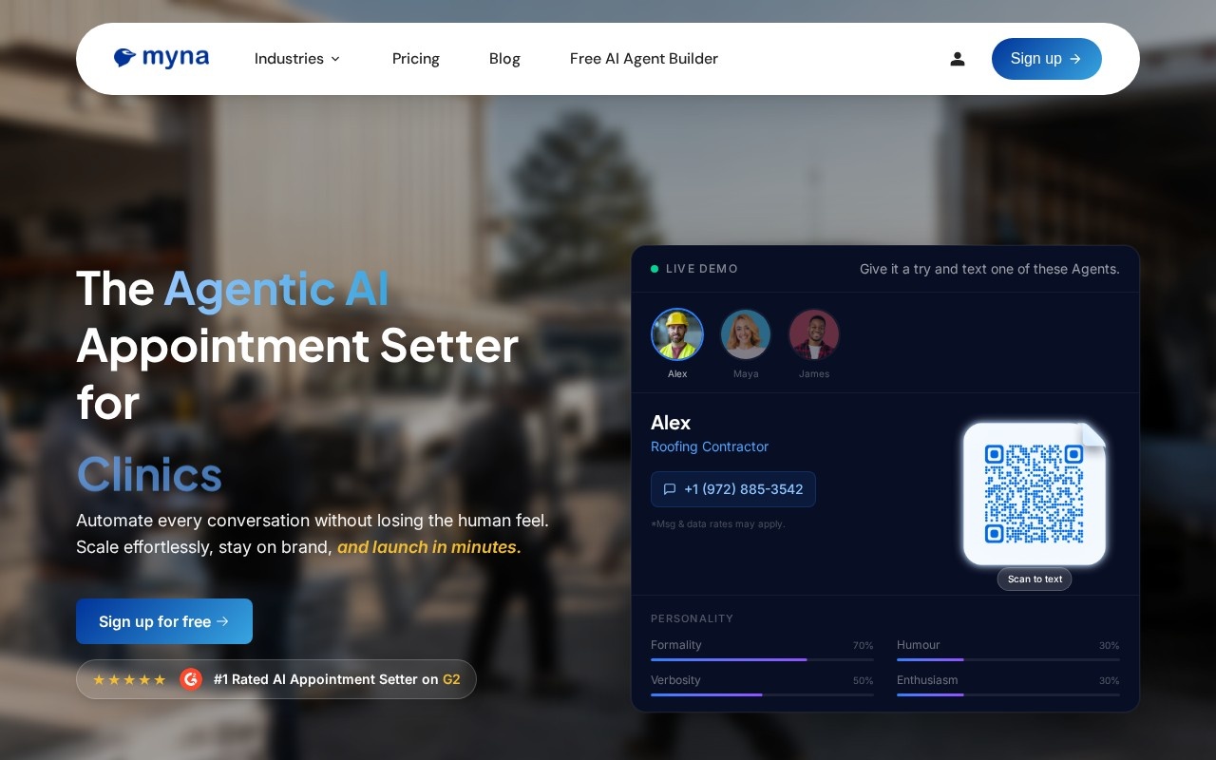Expand the Industries dropdown menu

[297, 59]
